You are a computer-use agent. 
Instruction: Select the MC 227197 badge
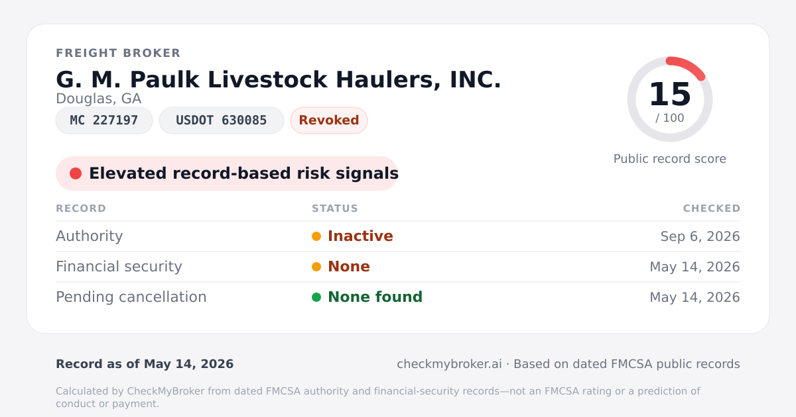click(x=104, y=120)
